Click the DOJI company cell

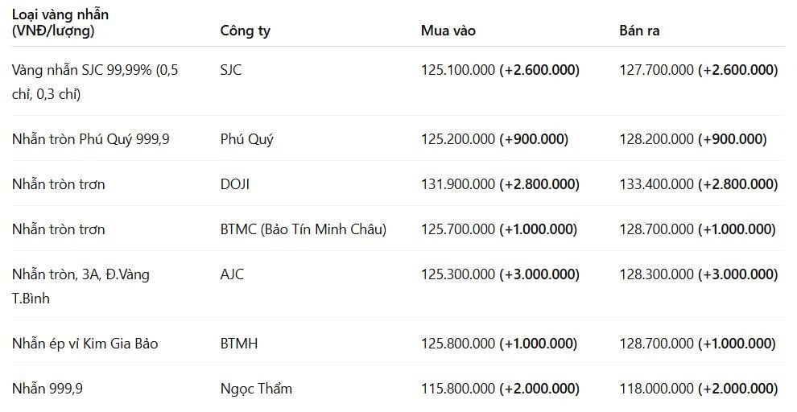click(235, 184)
